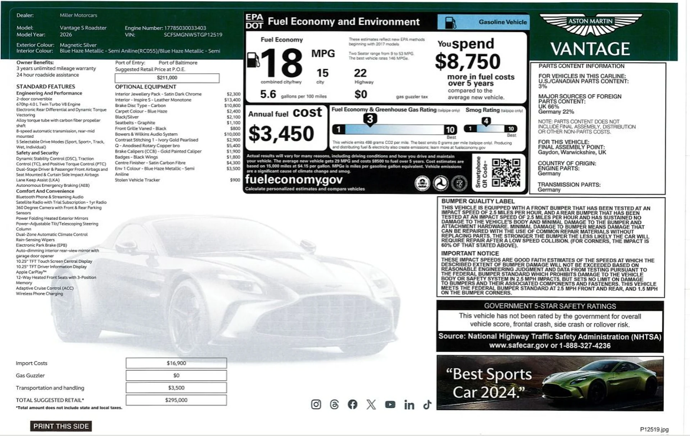Click the DOT triskelion seal icon
Screen dimensions: 690x436
pyautogui.click(x=441, y=184)
